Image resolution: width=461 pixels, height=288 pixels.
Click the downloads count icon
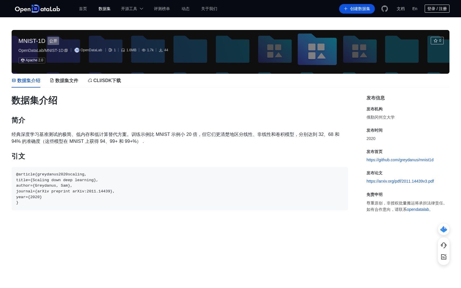pos(161,50)
